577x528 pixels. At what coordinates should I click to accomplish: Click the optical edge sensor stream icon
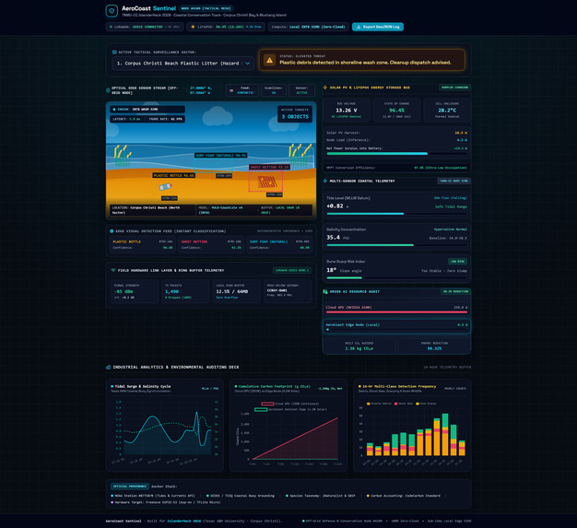coord(108,90)
